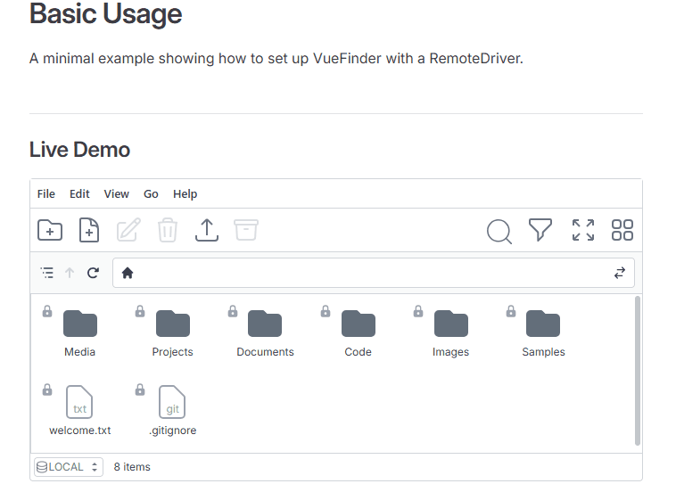Click the "welcome.txt" file name
Viewport: 676px width, 492px height.
[x=80, y=430]
